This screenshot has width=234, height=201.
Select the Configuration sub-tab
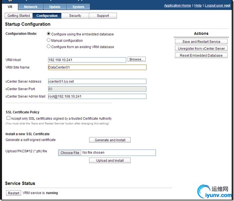(x=47, y=16)
